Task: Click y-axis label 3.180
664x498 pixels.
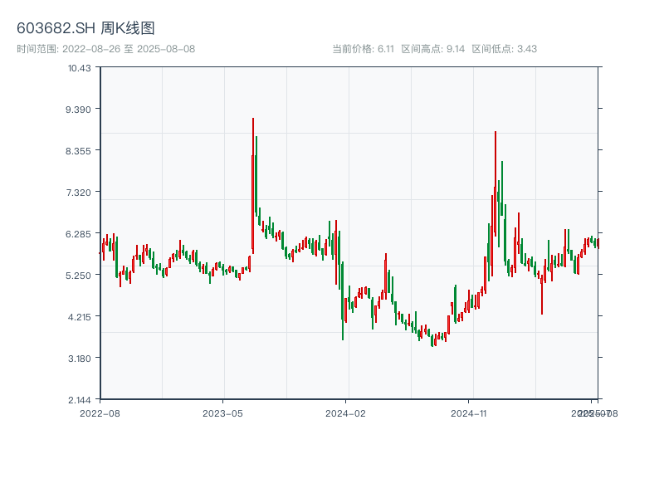Action: (79, 359)
